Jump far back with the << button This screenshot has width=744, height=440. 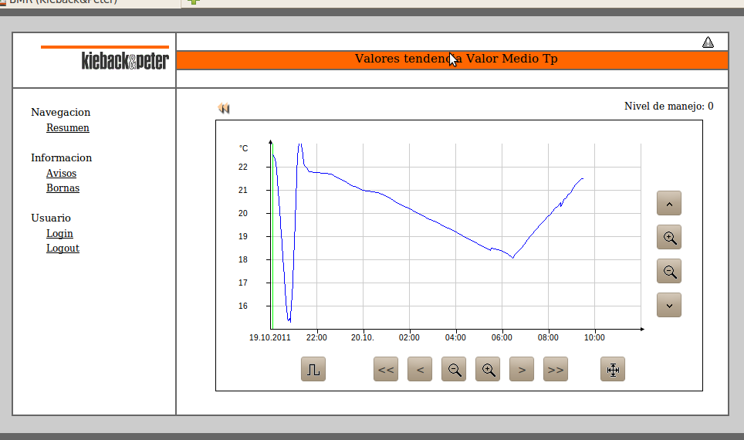386,370
